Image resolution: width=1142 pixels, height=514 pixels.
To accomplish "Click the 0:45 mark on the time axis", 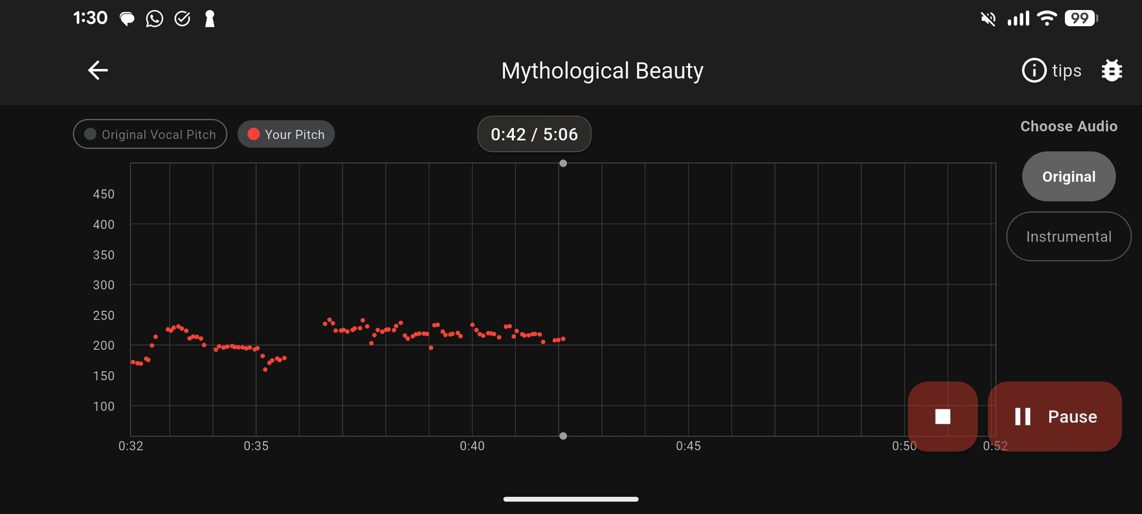I will pos(688,446).
